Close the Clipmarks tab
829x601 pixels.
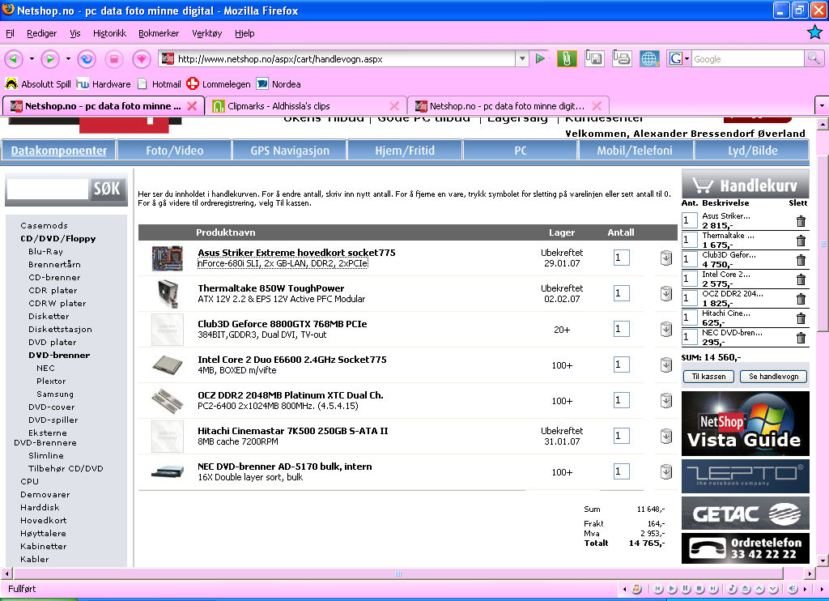point(394,106)
